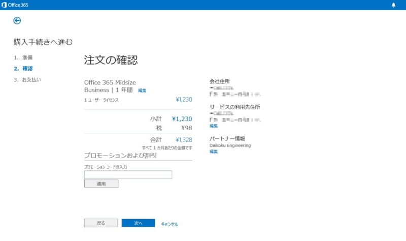
Task: Click the パートナー情報 label
Action: click(x=227, y=138)
